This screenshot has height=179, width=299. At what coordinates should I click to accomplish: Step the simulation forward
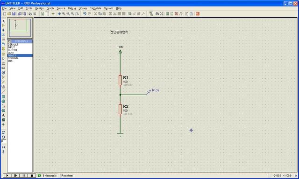15,176
